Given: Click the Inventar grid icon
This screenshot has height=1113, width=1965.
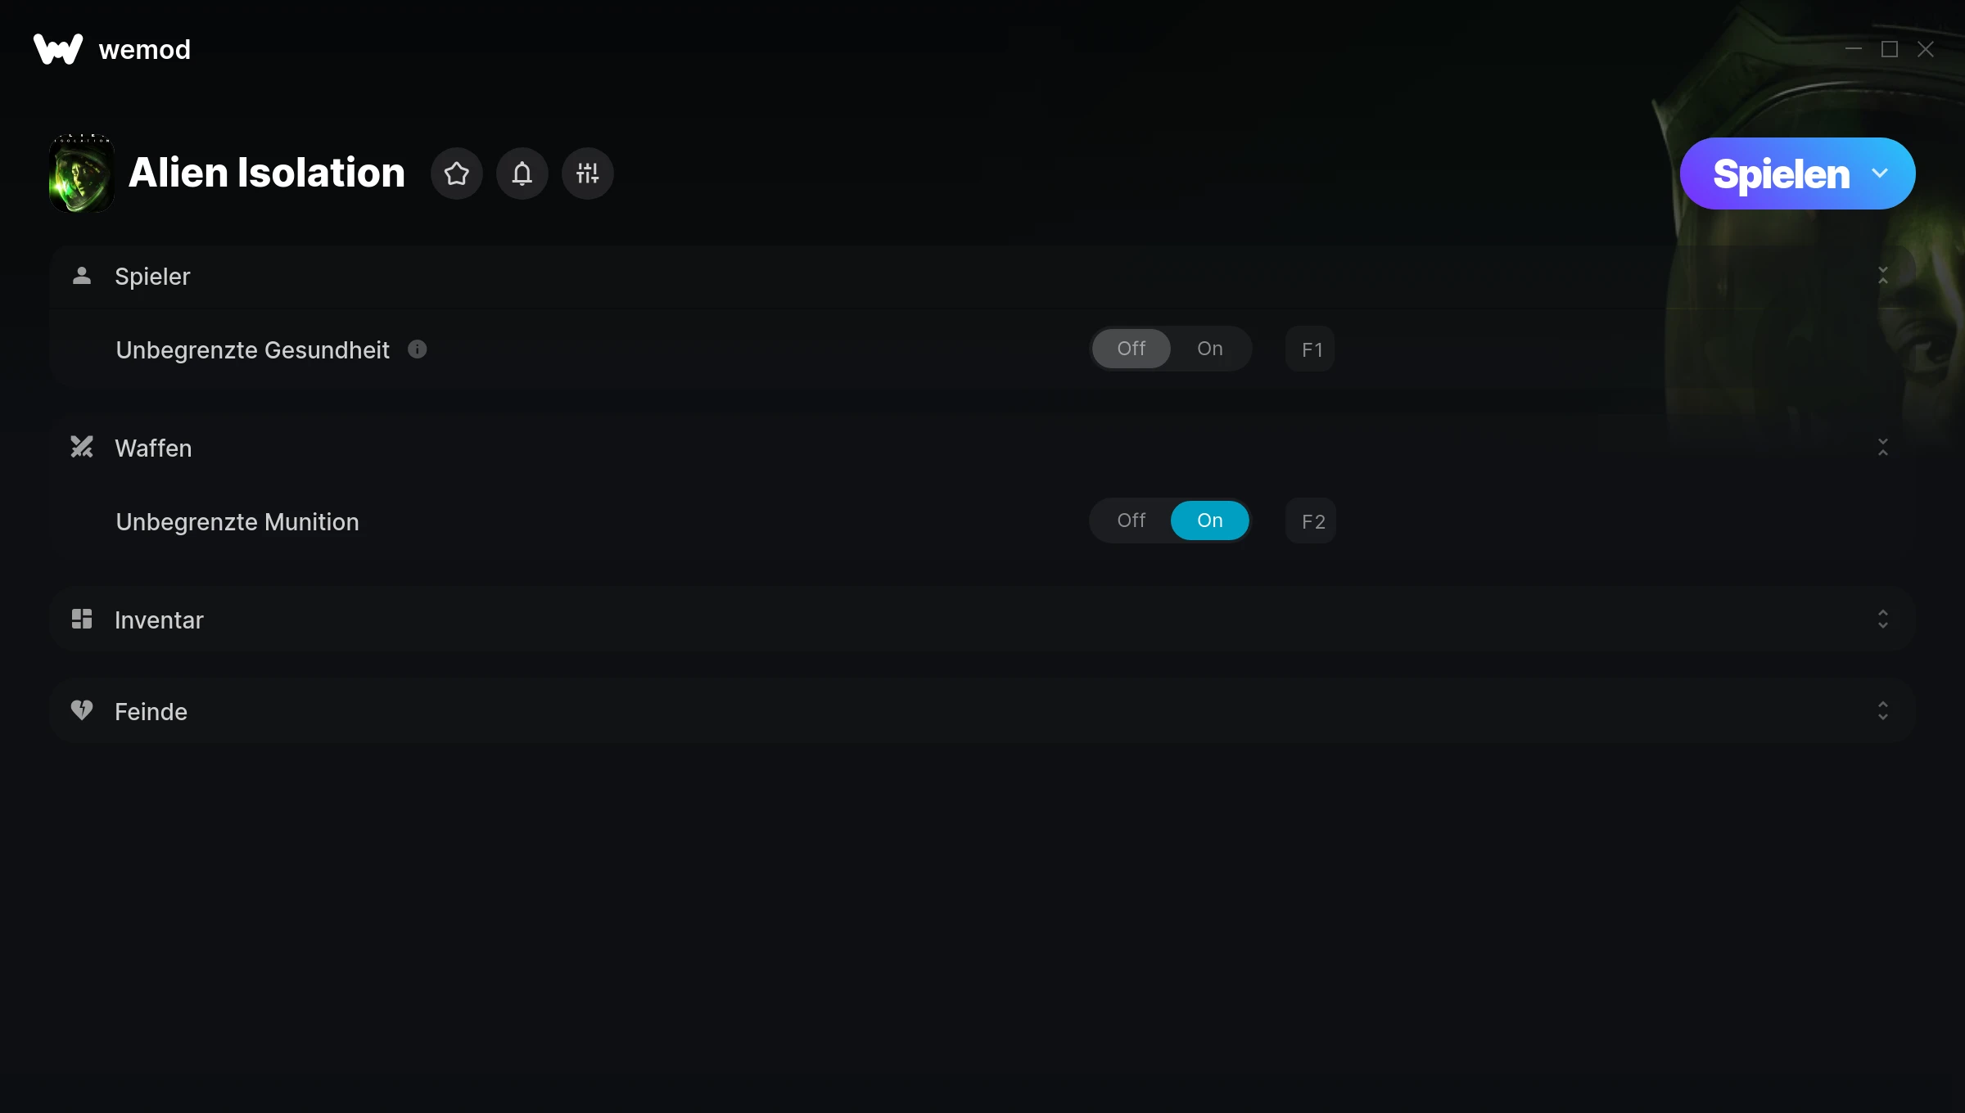Looking at the screenshot, I should (x=82, y=619).
